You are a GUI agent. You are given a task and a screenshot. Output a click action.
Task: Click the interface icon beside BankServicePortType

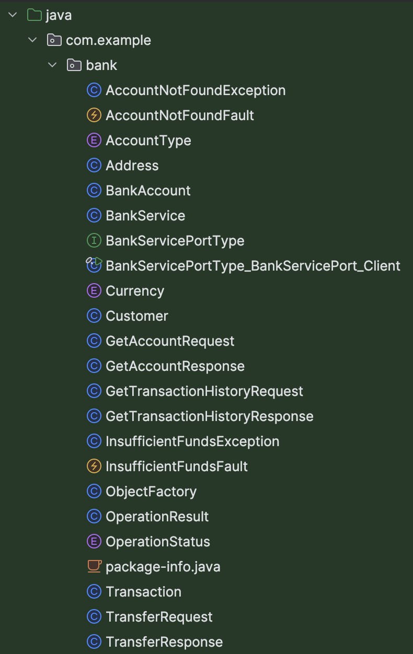(94, 241)
